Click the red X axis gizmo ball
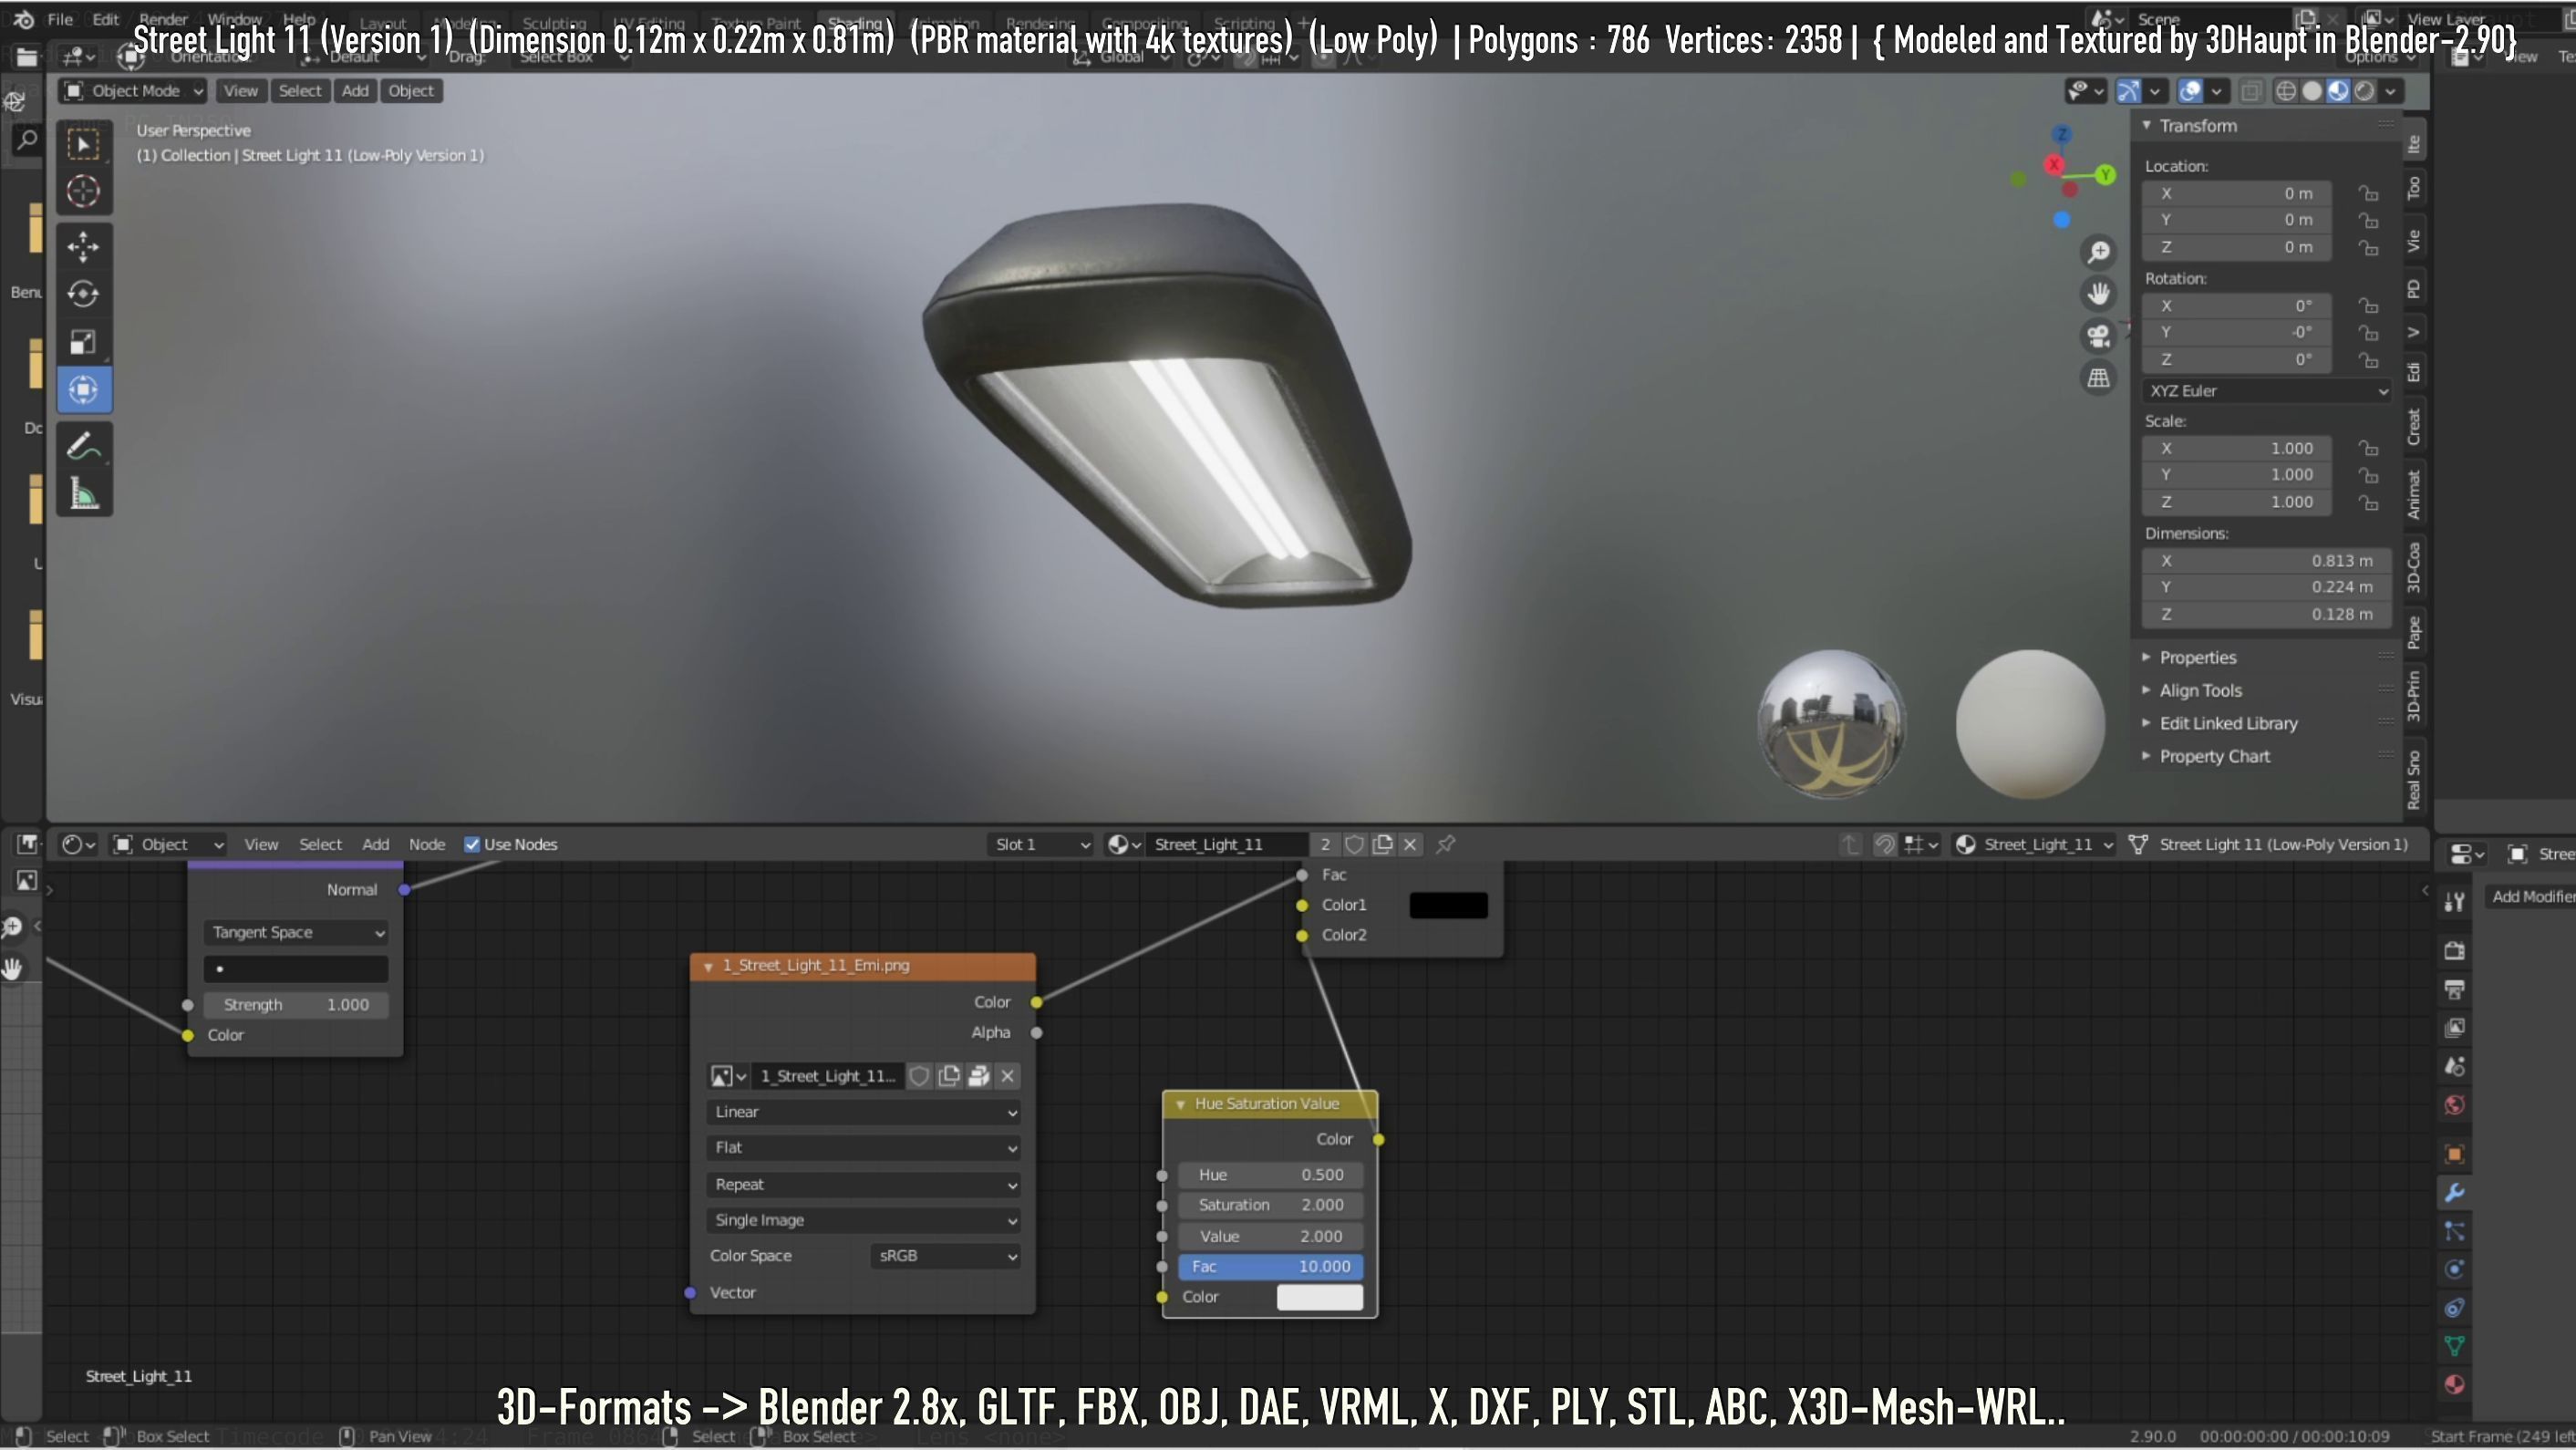 [2054, 165]
